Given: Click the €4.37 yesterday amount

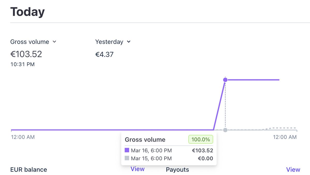Looking at the screenshot, I should (104, 55).
